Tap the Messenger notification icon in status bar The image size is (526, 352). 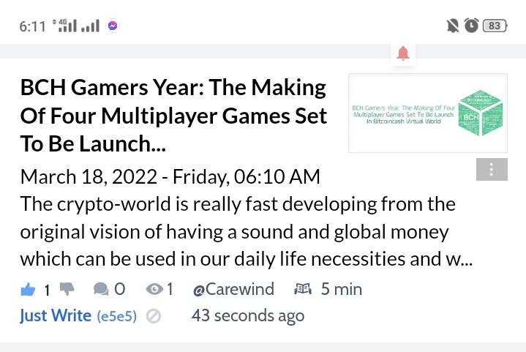(113, 26)
